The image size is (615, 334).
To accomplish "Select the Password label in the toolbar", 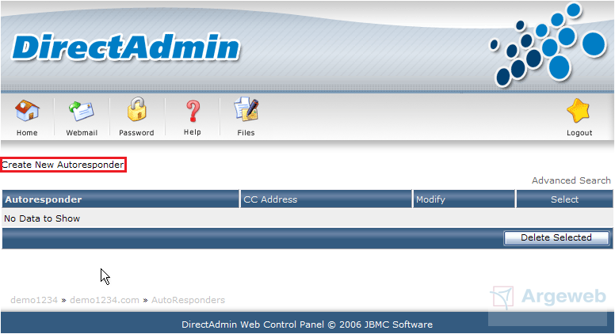I will 136,133.
